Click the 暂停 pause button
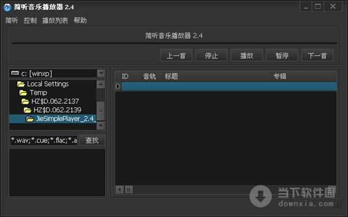This screenshot has height=217, width=348. [282, 55]
